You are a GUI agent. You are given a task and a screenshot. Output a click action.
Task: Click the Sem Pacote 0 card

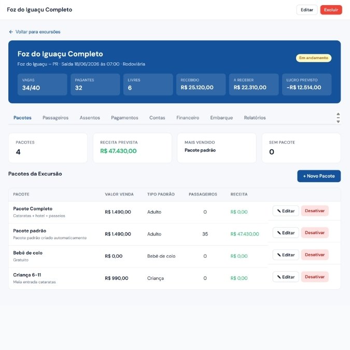[301, 148]
